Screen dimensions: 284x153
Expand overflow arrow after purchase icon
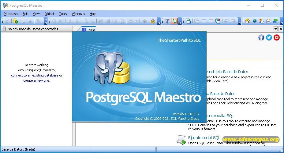point(282,21)
